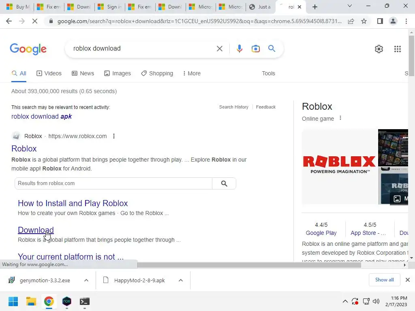Go back to the previous page

click(x=9, y=21)
